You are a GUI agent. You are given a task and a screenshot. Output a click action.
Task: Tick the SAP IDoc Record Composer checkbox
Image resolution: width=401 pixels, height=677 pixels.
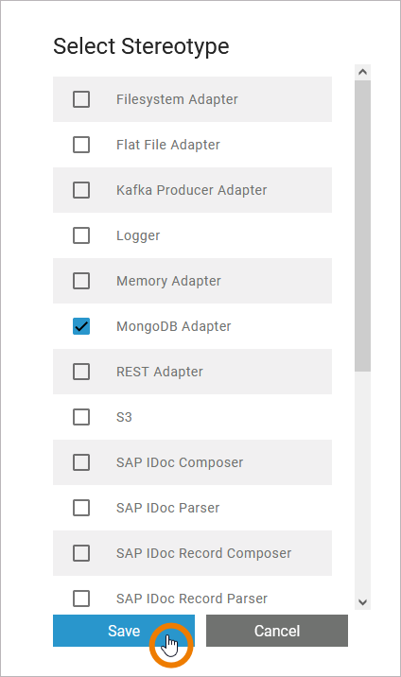[81, 553]
